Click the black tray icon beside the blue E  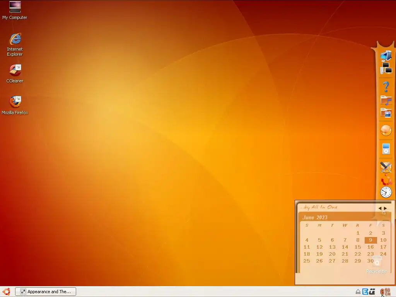pyautogui.click(x=372, y=292)
